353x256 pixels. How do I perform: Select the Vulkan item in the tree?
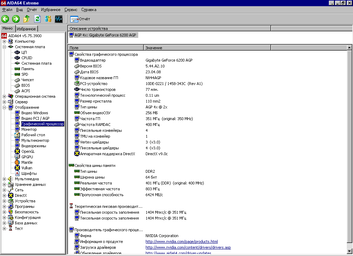click(27, 168)
